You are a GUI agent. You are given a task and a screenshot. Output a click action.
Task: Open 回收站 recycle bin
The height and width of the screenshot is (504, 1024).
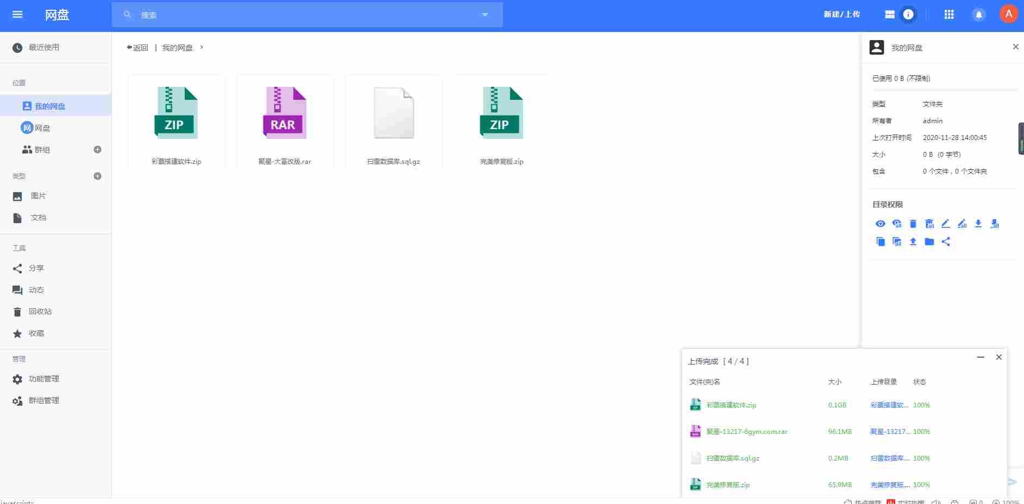tap(55, 311)
